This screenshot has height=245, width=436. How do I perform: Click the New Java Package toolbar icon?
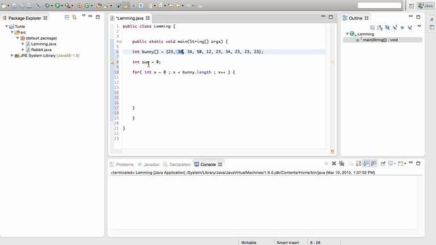[x=80, y=5]
